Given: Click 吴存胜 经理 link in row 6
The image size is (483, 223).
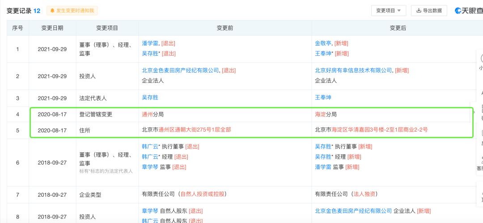Looking at the screenshot, I should pyautogui.click(x=324, y=157).
